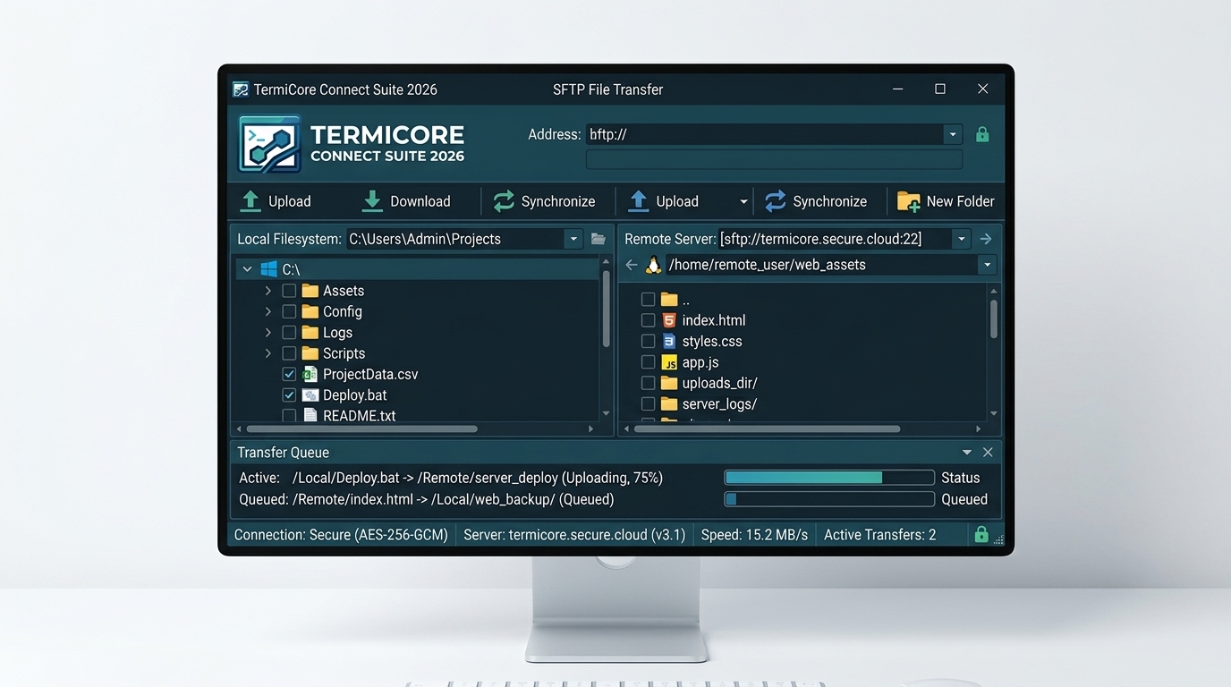Open the browse folder icon beside local path
1231x687 pixels.
[x=599, y=239]
